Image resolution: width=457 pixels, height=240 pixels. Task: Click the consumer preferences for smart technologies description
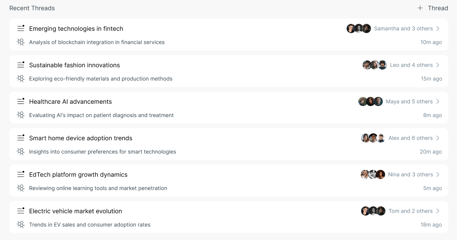pos(103,152)
